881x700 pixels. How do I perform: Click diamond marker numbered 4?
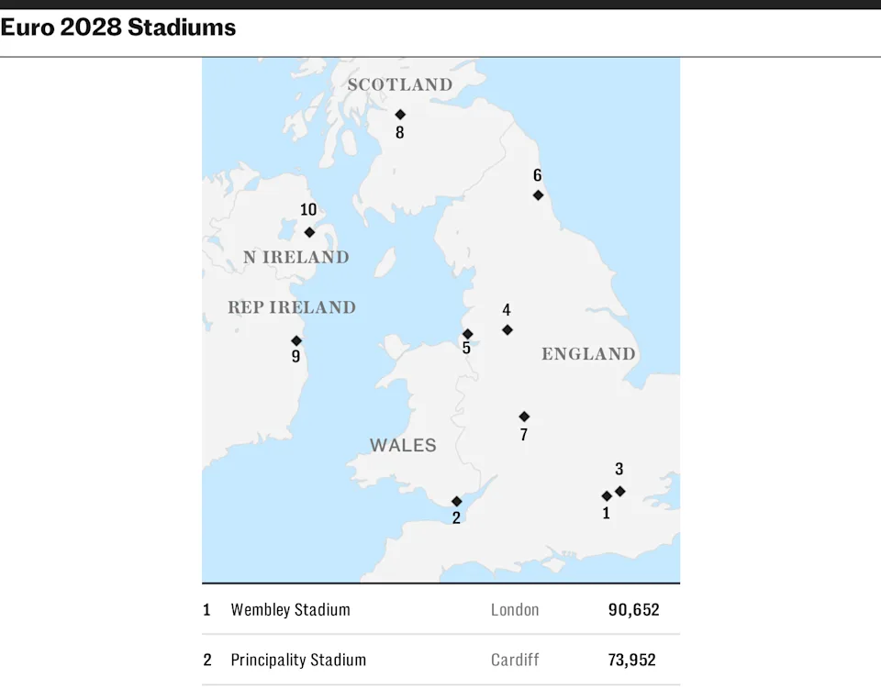pos(507,330)
